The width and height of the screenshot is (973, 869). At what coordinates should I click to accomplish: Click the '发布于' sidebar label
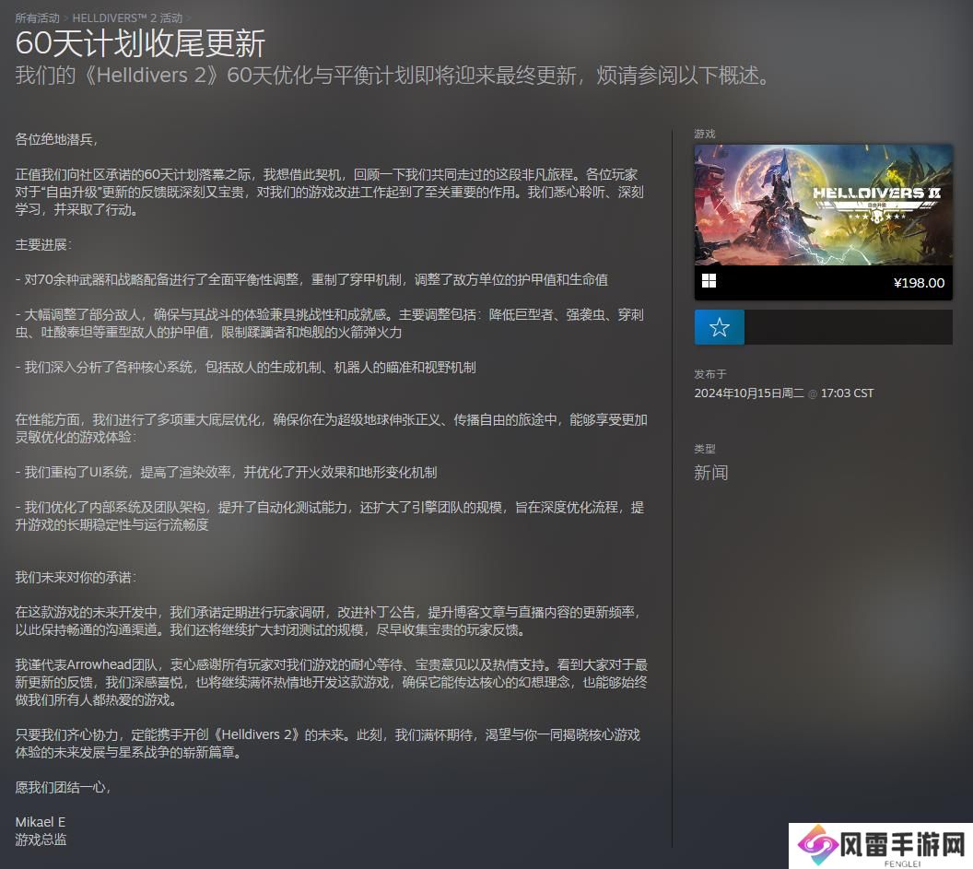click(x=710, y=374)
